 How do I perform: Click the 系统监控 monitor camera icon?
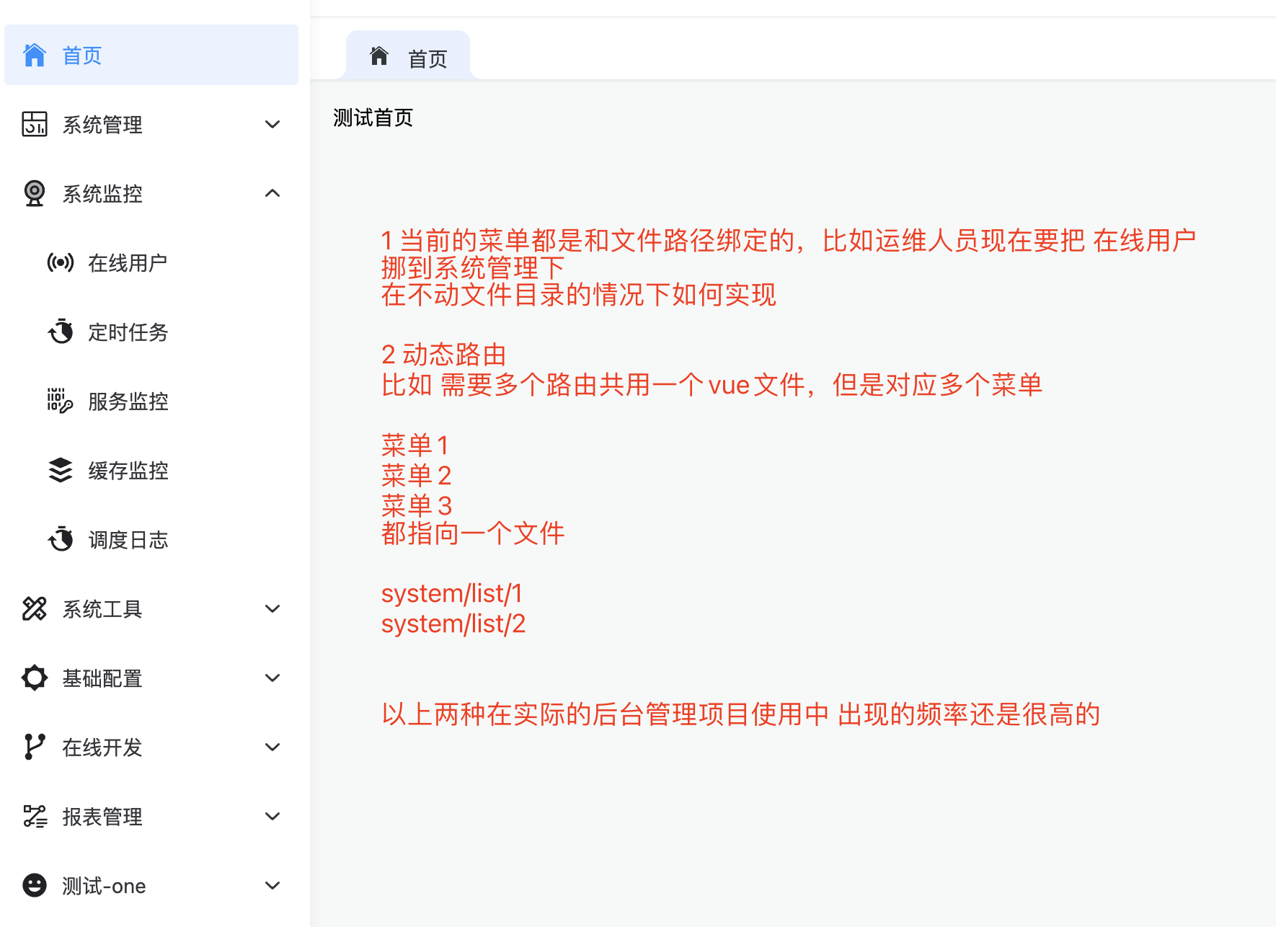[x=33, y=193]
